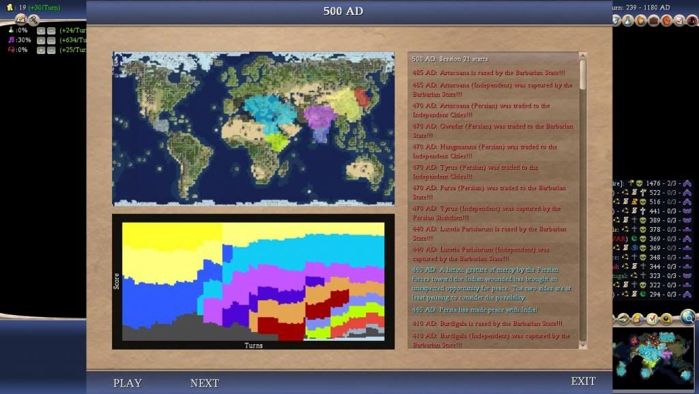
Task: Increase the culture rate from 30% with plus
Action: pyautogui.click(x=41, y=40)
